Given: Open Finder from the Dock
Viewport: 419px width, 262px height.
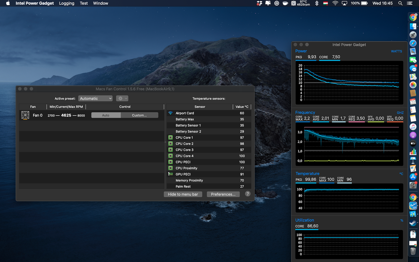Looking at the screenshot, I should [x=413, y=26].
